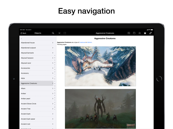Expand the Altars row chevron
This screenshot has width=173, height=129.
[53, 88]
